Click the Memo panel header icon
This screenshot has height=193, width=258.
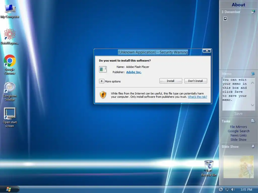click(x=253, y=74)
